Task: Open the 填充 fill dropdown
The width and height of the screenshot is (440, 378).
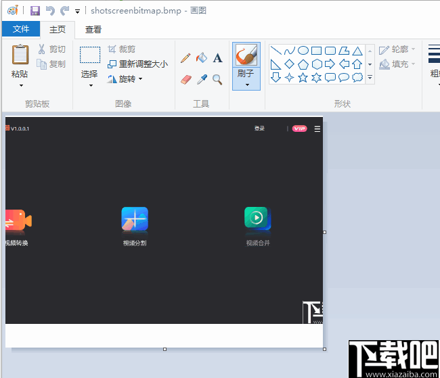Action: pyautogui.click(x=397, y=64)
